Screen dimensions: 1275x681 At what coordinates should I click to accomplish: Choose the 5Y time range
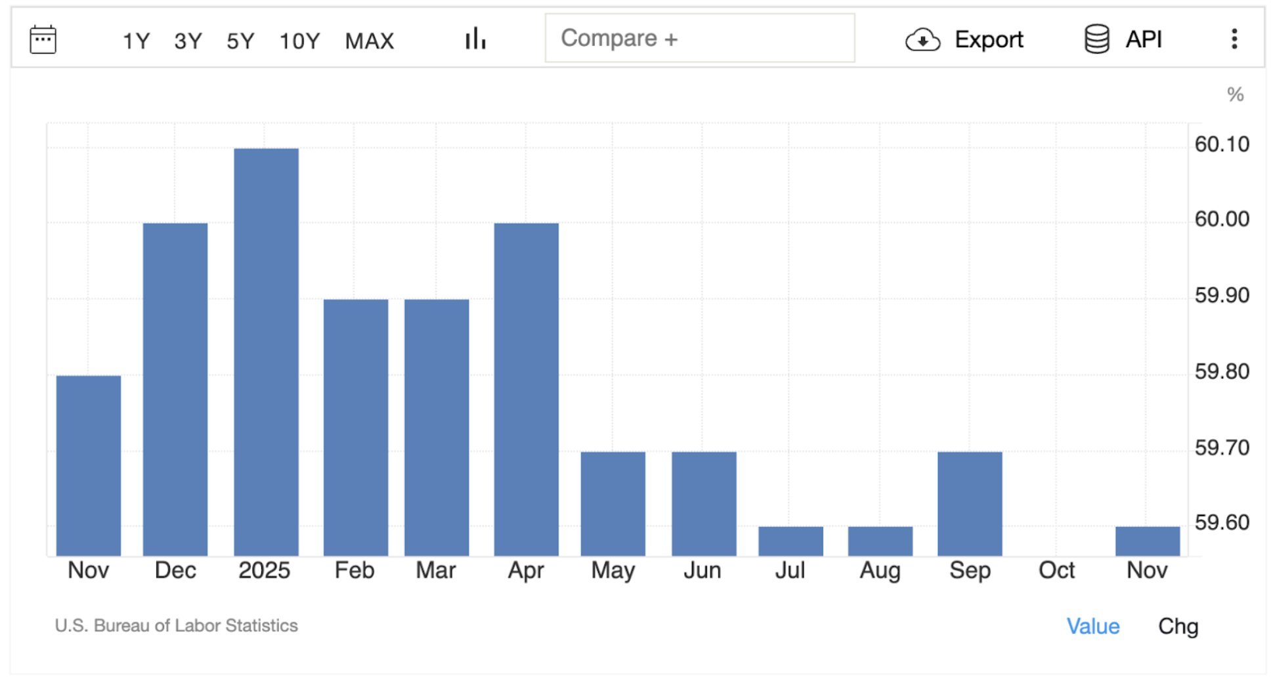pyautogui.click(x=240, y=41)
